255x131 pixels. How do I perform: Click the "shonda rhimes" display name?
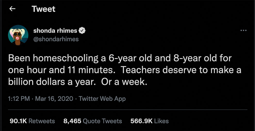point(55,31)
